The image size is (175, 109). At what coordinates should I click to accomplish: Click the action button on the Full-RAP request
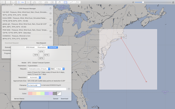(x=51, y=13)
